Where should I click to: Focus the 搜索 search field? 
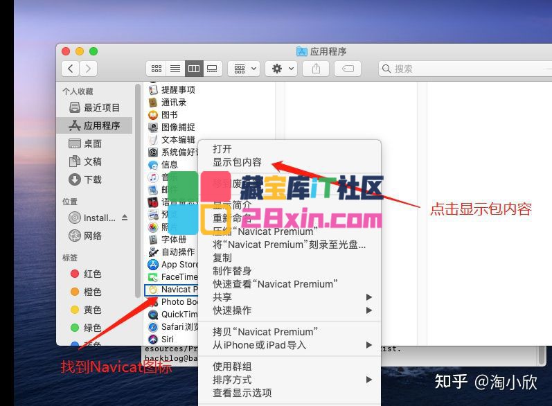tap(465, 69)
